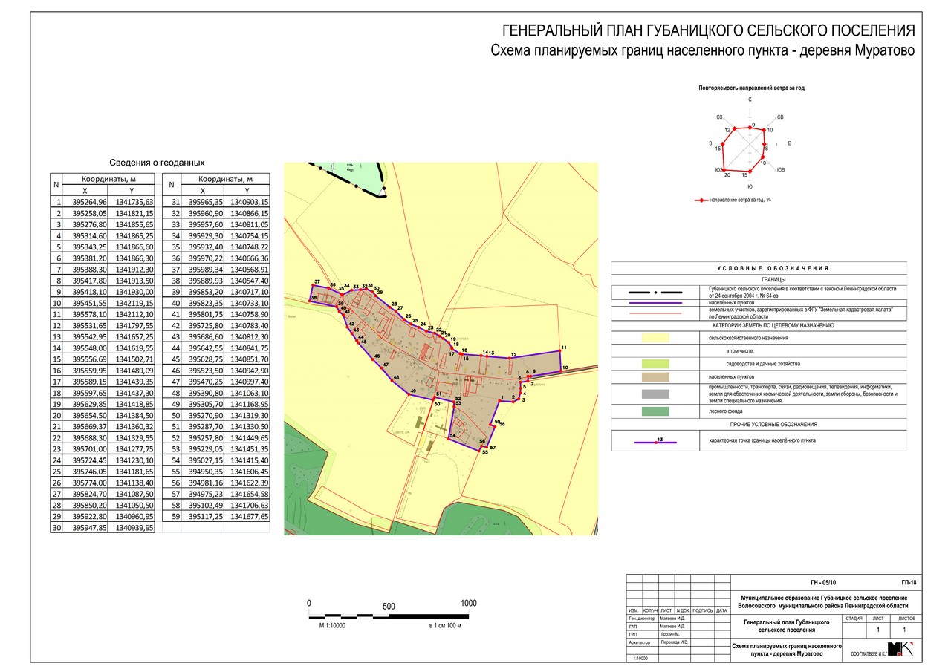Click the 'М 1:10000' scale text

pos(332,626)
